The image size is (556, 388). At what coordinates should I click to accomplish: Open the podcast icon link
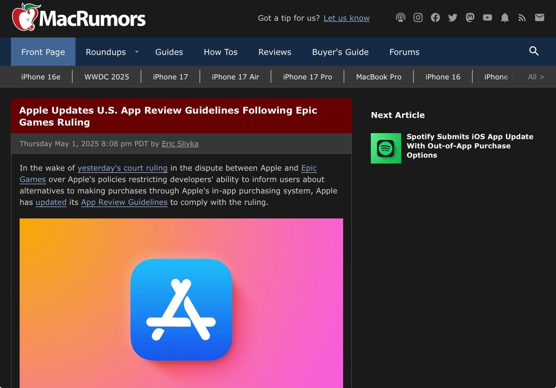pyautogui.click(x=400, y=17)
